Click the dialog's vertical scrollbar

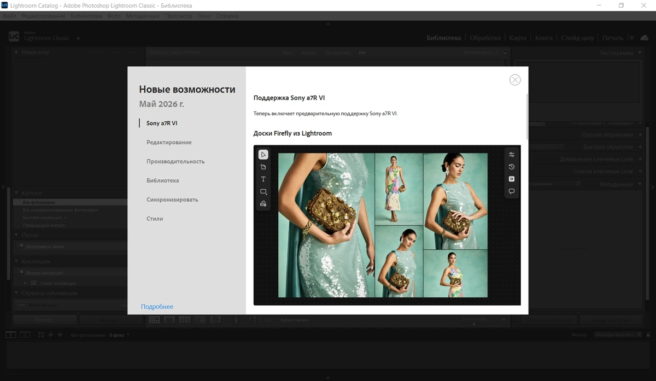tap(527, 116)
